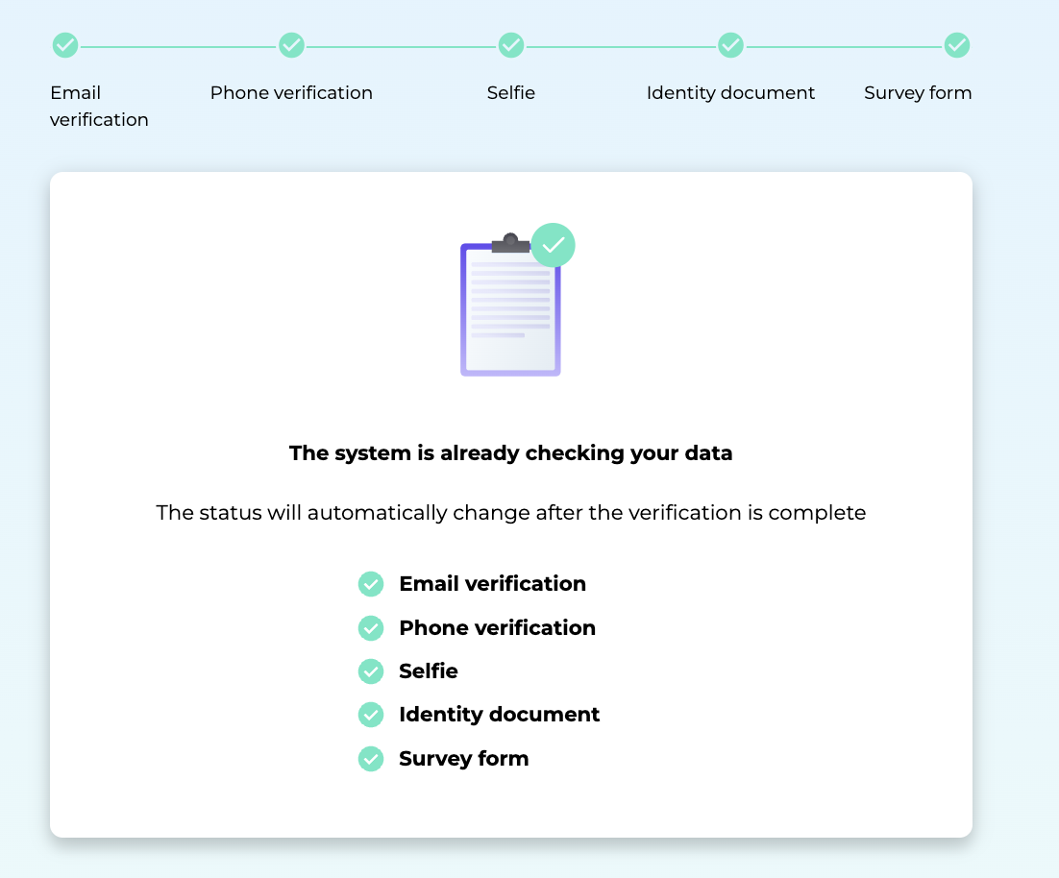Click the green checkmark badge on the clipboard

pyautogui.click(x=554, y=245)
